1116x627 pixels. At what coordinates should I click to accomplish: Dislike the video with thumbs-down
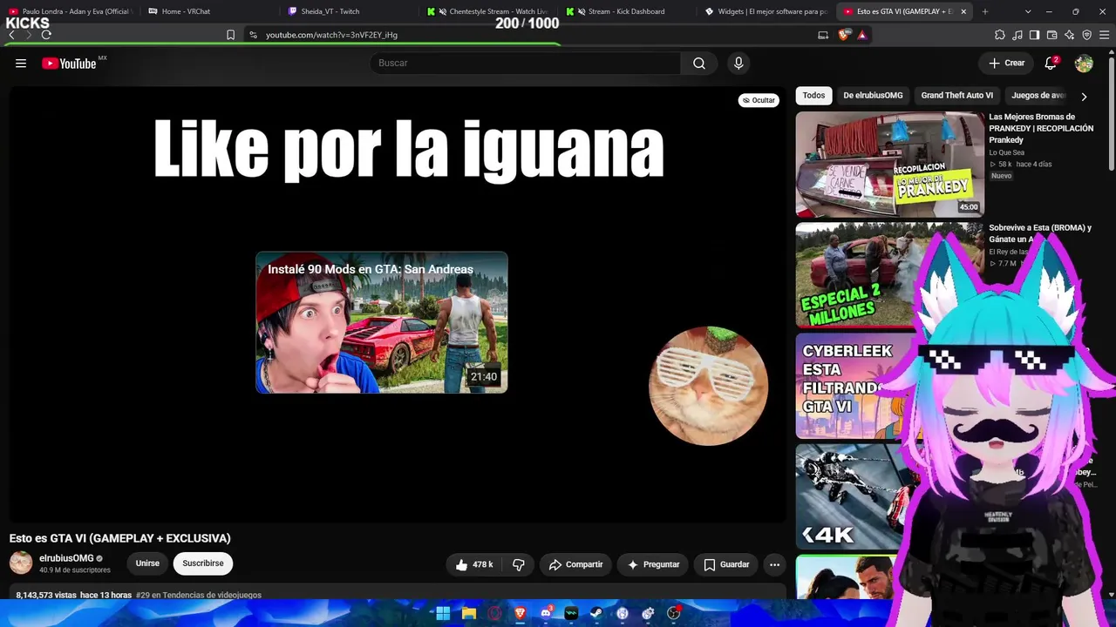[x=519, y=564]
